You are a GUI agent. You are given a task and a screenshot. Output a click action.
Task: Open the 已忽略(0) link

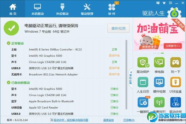coord(129,120)
